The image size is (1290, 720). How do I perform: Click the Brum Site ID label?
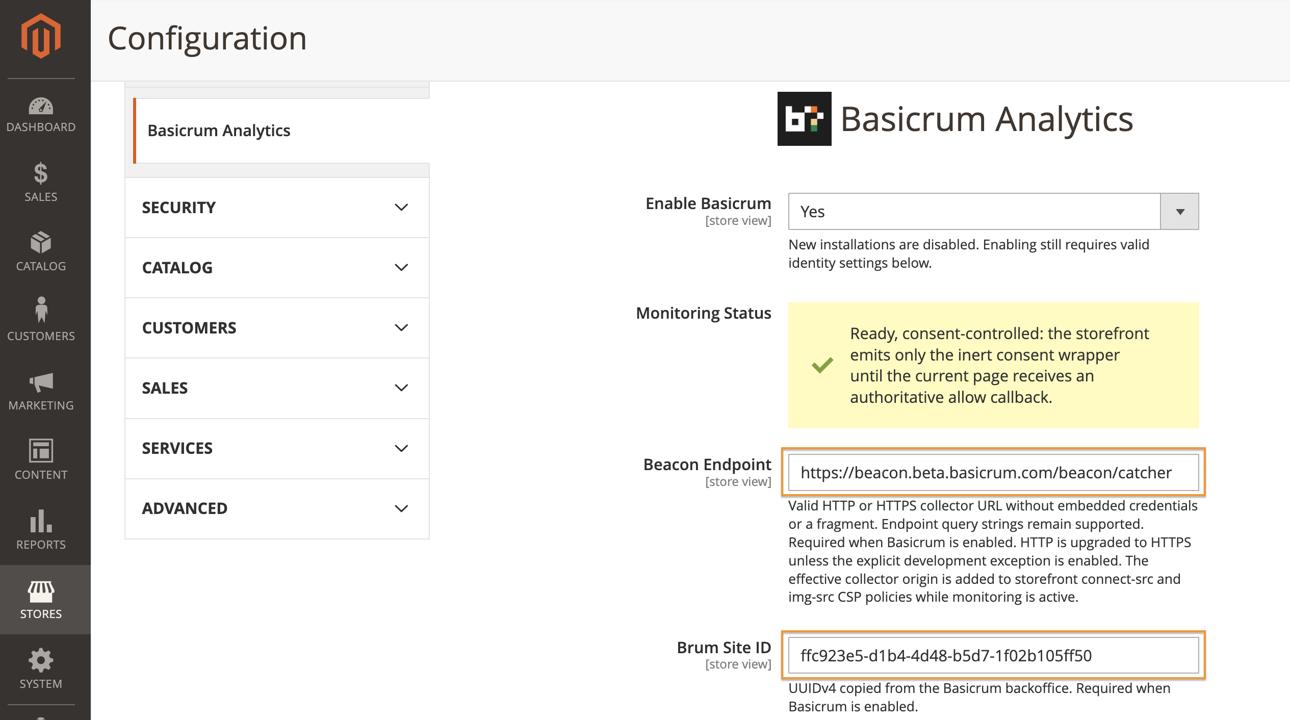tap(724, 648)
